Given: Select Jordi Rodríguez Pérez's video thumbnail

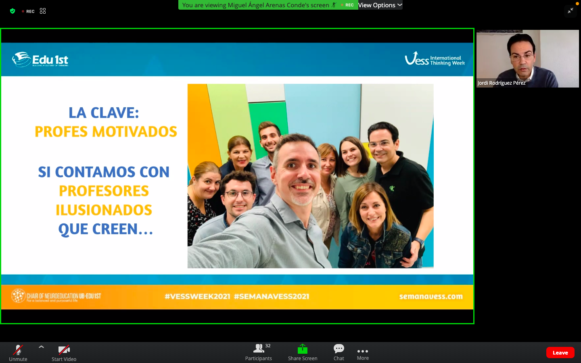Looking at the screenshot, I should 527,58.
